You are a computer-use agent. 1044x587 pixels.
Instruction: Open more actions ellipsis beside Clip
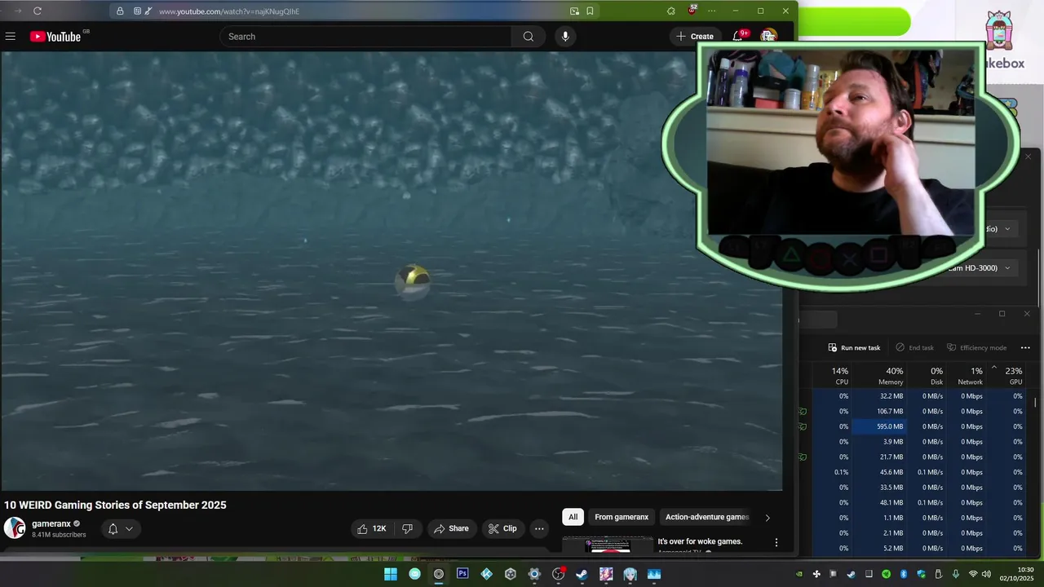538,528
